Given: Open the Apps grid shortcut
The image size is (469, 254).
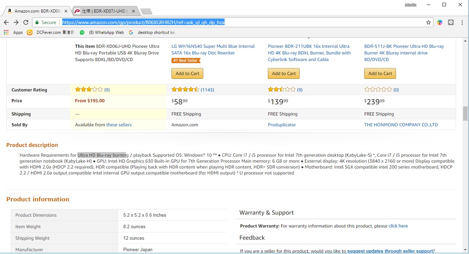Looking at the screenshot, I should click(x=6, y=32).
